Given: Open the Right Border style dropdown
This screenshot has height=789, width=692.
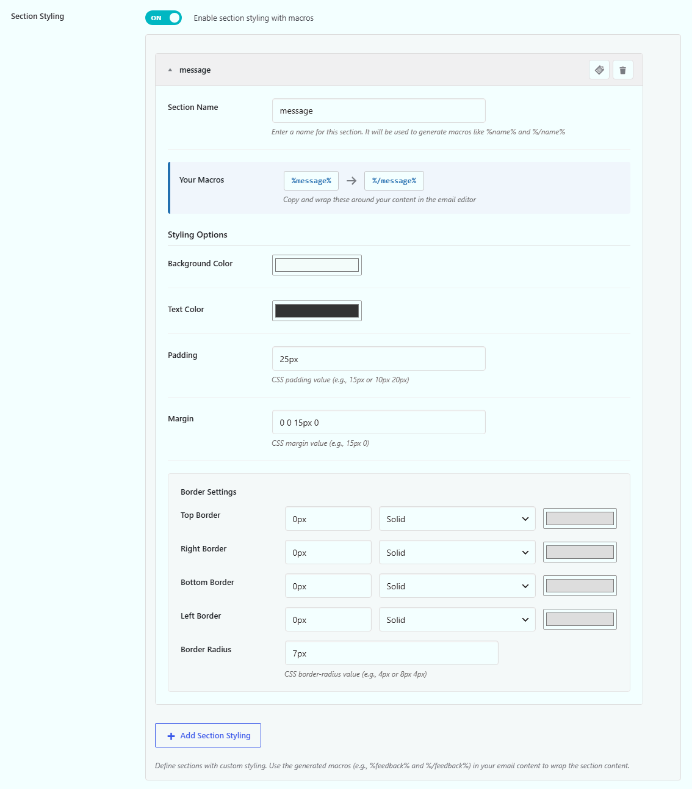Looking at the screenshot, I should (x=457, y=552).
